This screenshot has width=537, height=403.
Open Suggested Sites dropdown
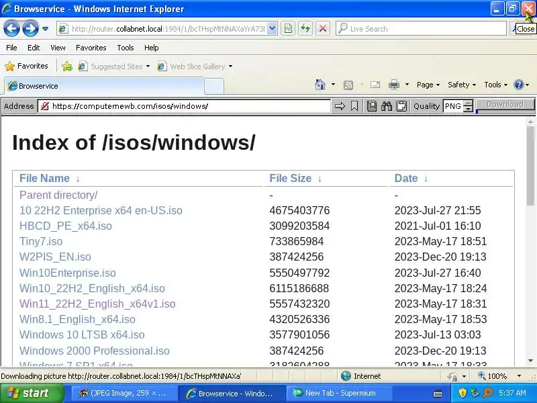[x=114, y=66]
